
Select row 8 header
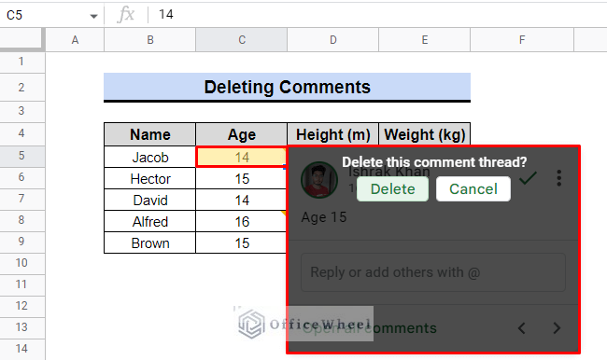pyautogui.click(x=22, y=220)
